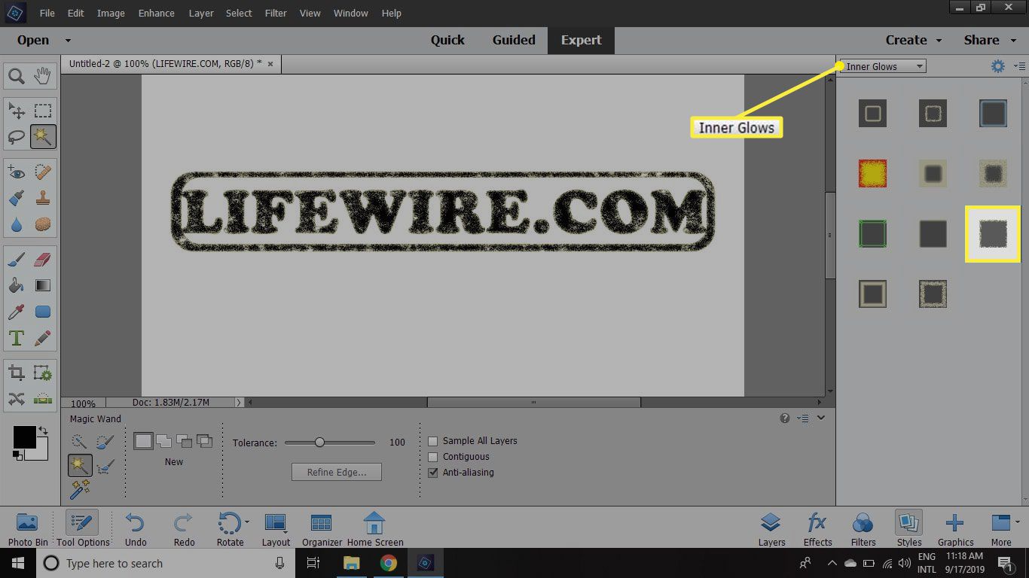Open the Enhance menu
This screenshot has height=578, width=1029.
157,13
